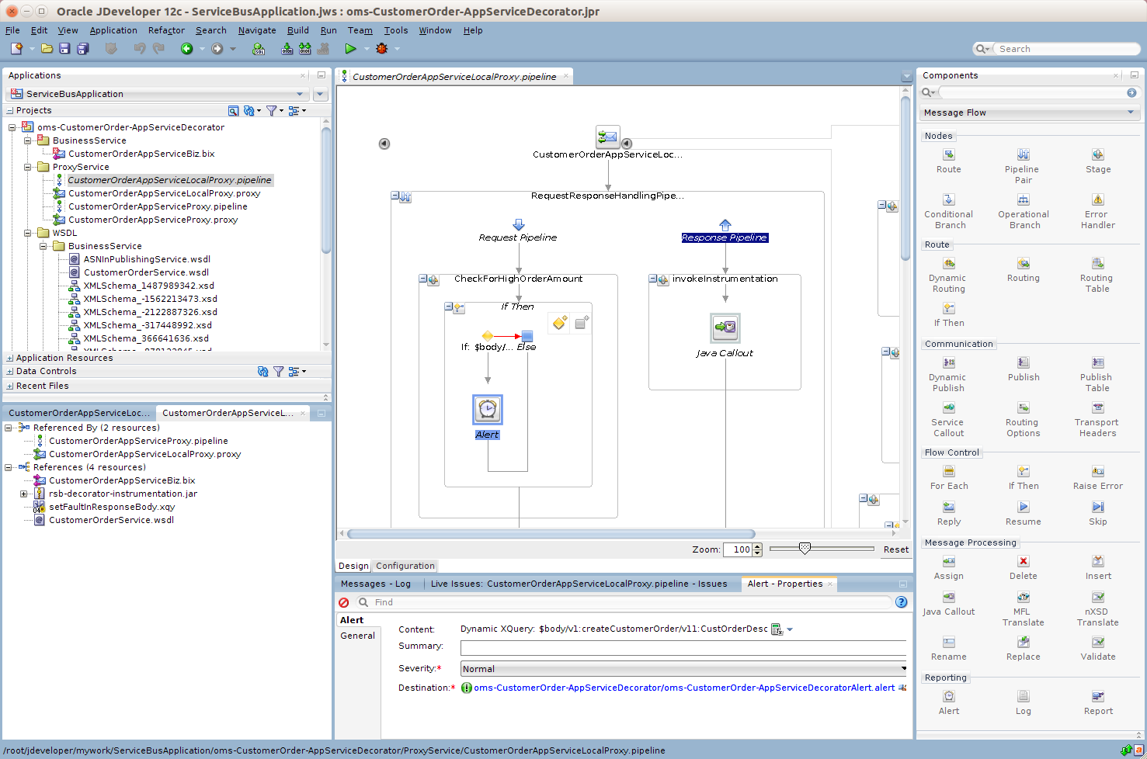
Task: Select the Skip flow control component
Action: pos(1097,513)
